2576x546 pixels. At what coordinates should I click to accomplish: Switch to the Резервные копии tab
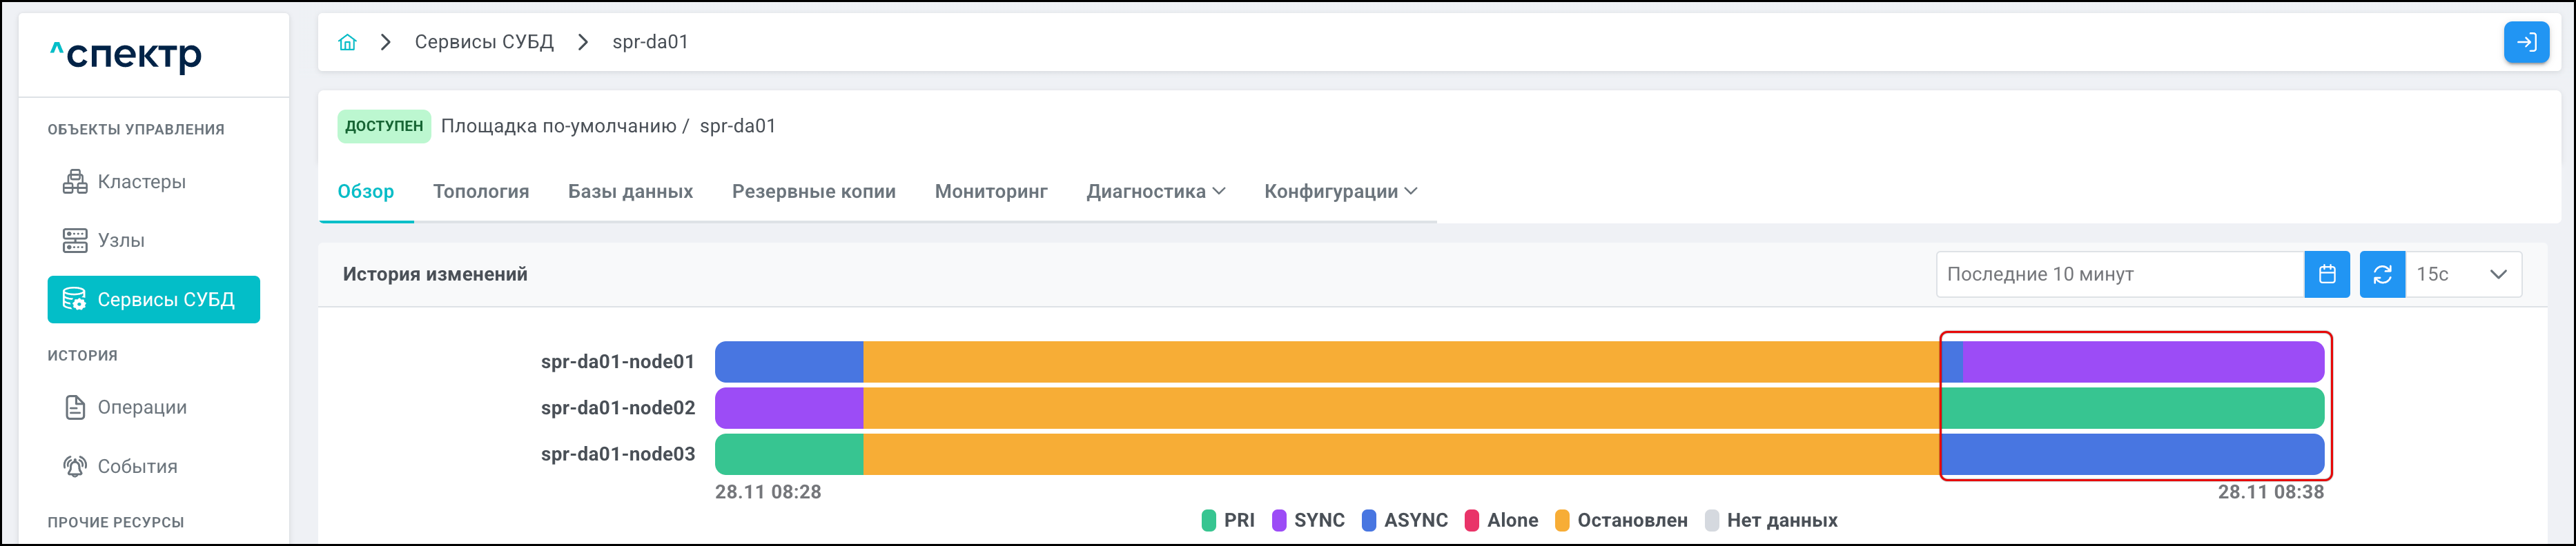tap(813, 192)
